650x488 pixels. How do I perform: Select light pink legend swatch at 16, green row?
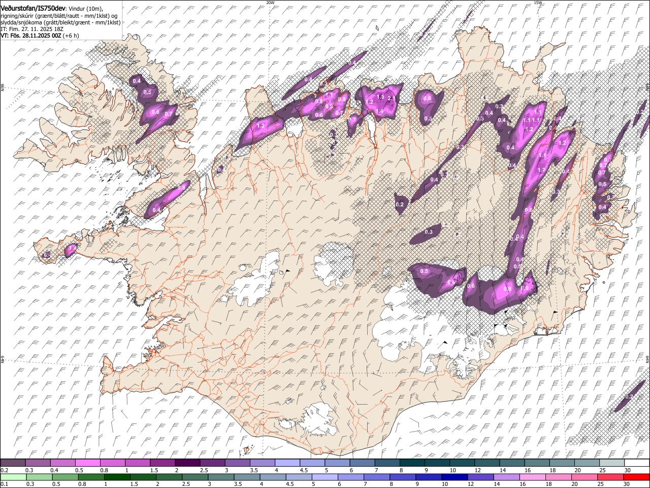[532, 477]
